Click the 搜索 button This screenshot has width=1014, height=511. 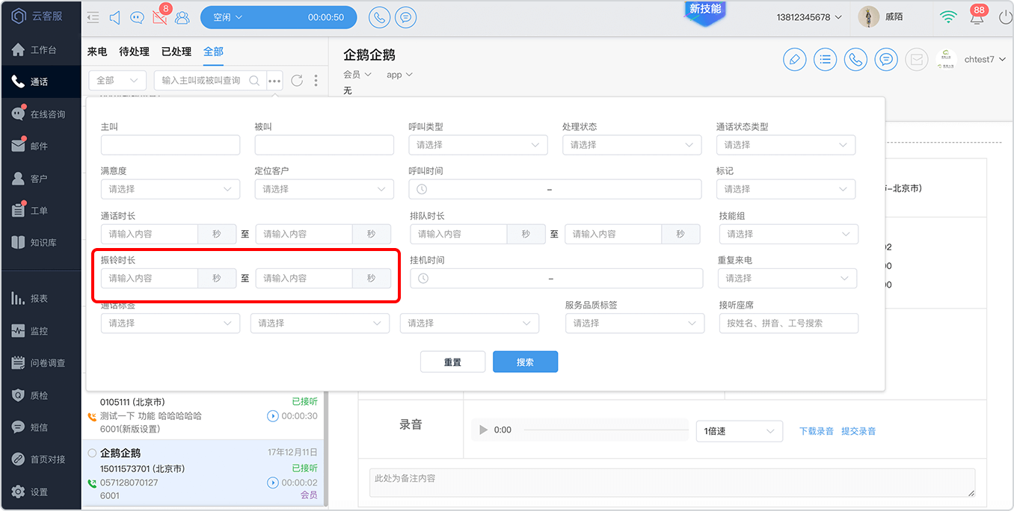525,362
